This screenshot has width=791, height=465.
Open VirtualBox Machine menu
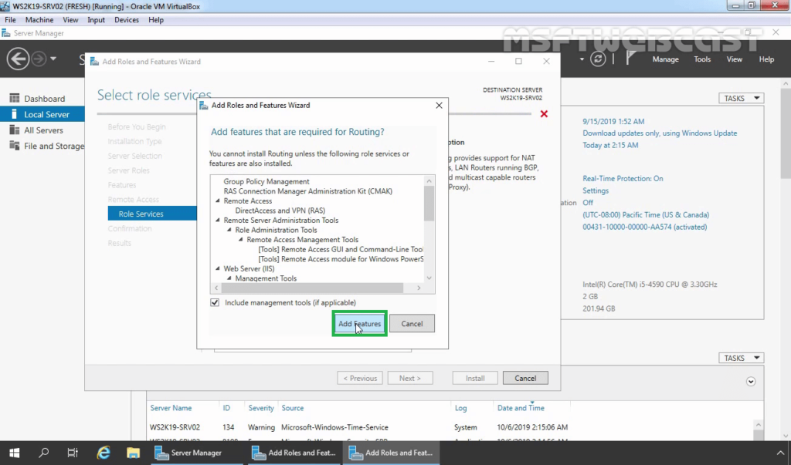tap(39, 19)
